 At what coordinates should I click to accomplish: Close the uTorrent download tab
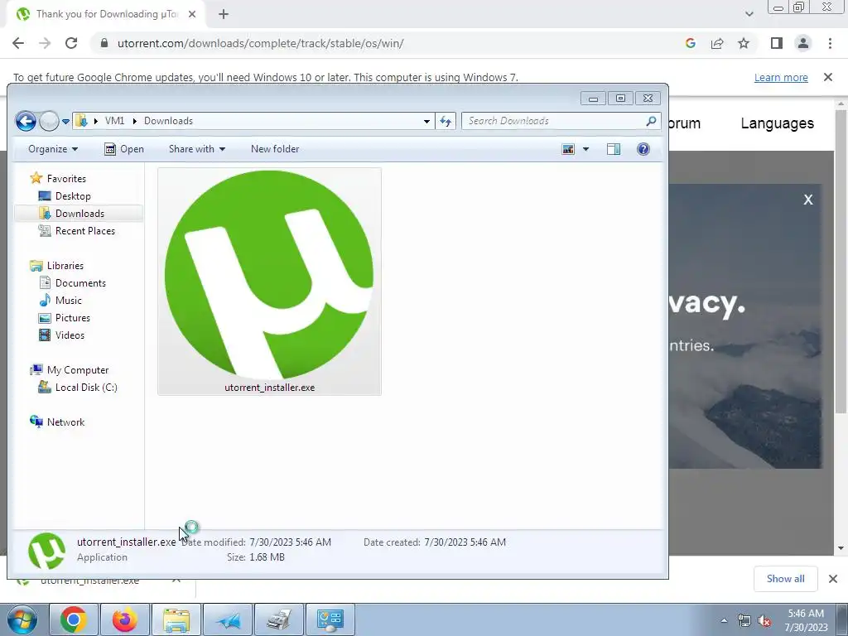192,15
